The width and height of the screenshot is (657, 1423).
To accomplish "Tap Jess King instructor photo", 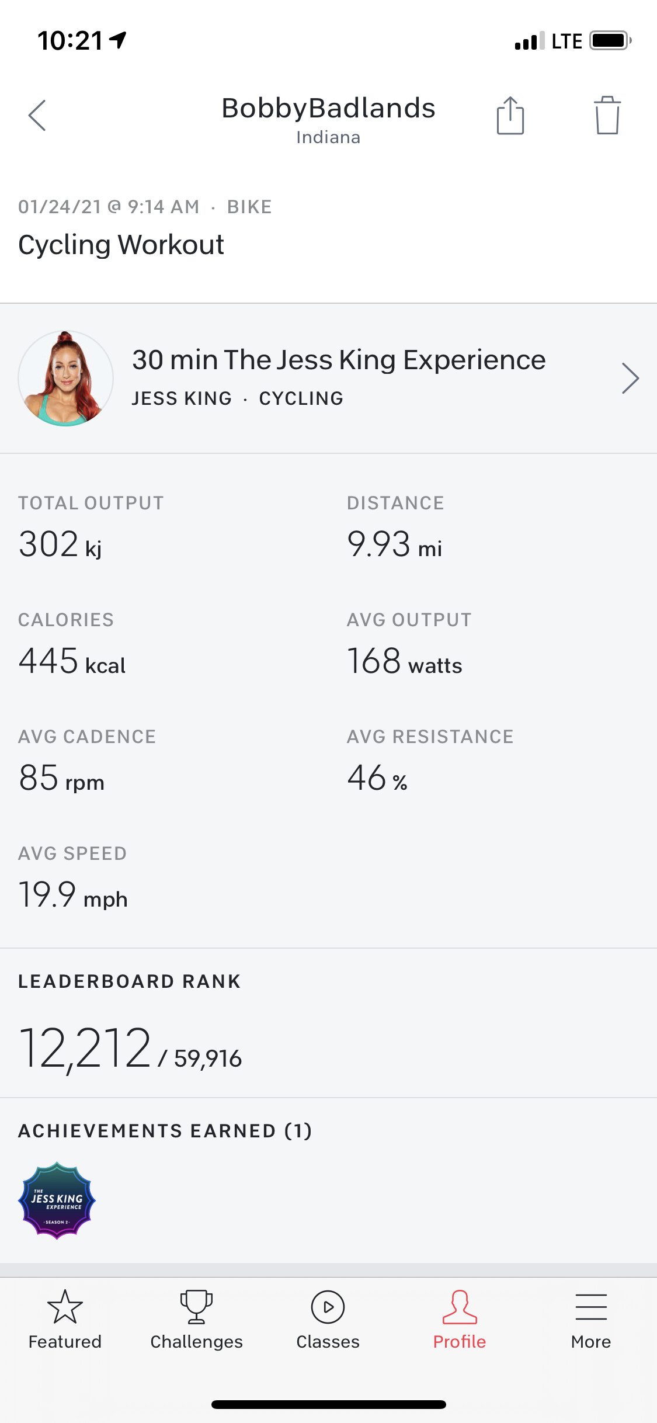I will (66, 379).
